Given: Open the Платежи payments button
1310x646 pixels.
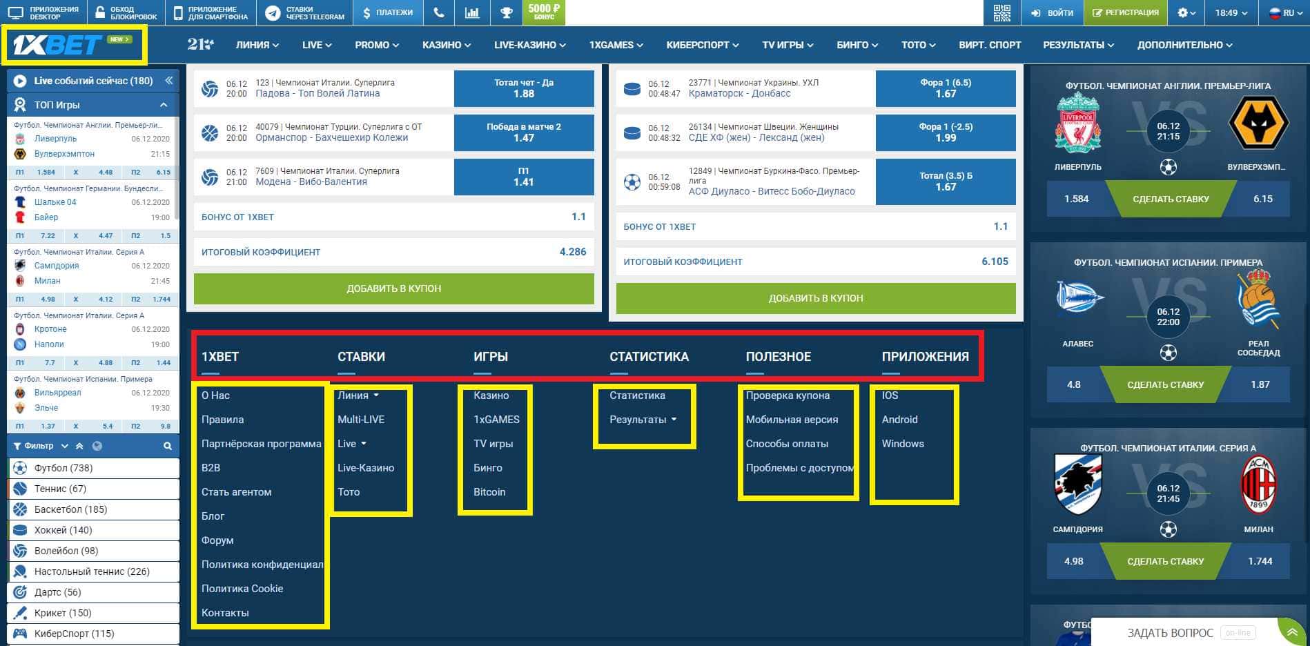Looking at the screenshot, I should coord(387,12).
